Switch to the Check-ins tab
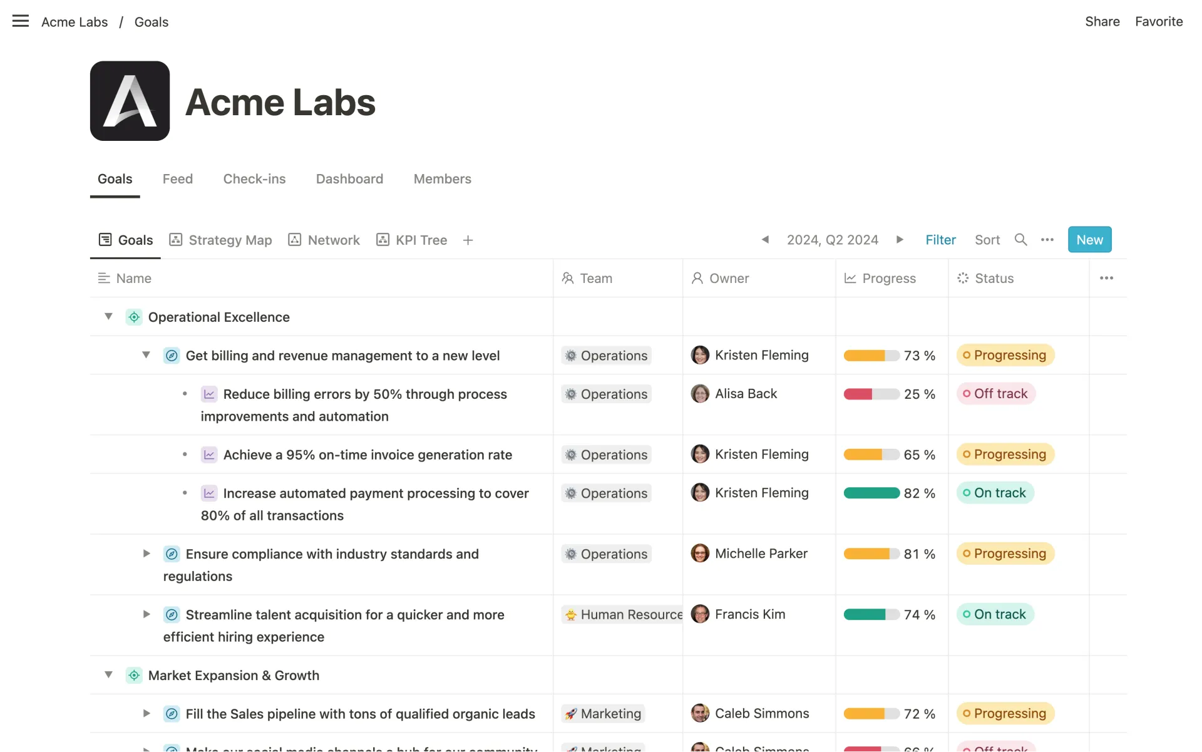The width and height of the screenshot is (1202, 752). tap(254, 179)
